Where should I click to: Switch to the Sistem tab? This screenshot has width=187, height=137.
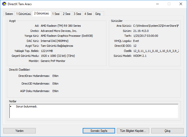pyautogui.click(x=9, y=14)
